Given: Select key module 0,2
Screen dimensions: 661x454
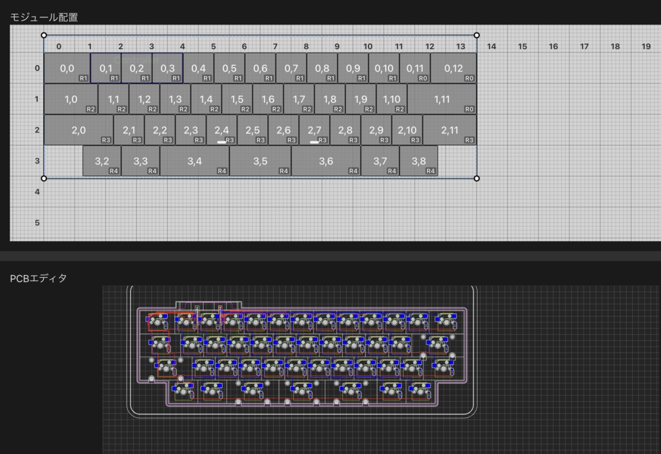Looking at the screenshot, I should pyautogui.click(x=137, y=68).
